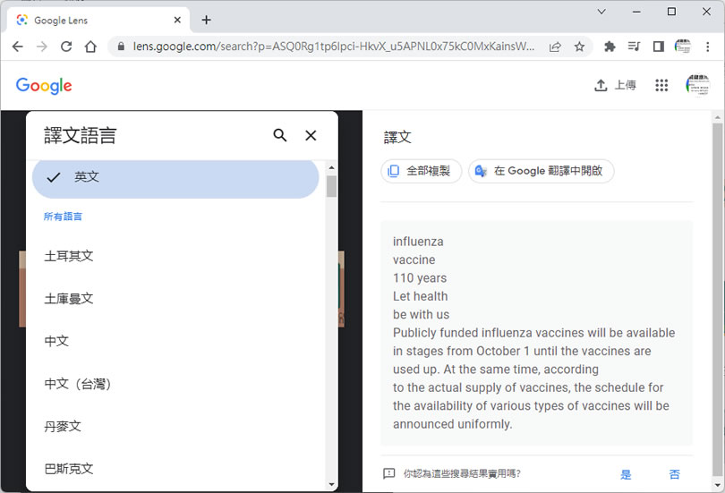Screen dimensions: 725x493
Task: Answer 否 to the feedback question
Action: pos(674,474)
